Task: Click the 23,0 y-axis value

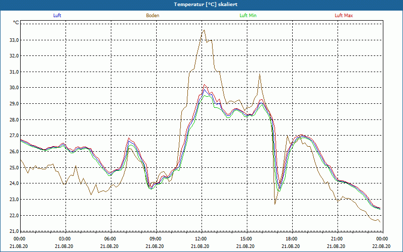Action: [x=15, y=200]
